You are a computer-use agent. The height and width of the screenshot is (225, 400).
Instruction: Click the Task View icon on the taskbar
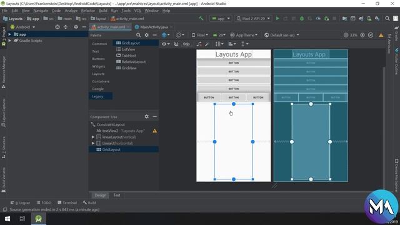pyautogui.click(x=22, y=219)
